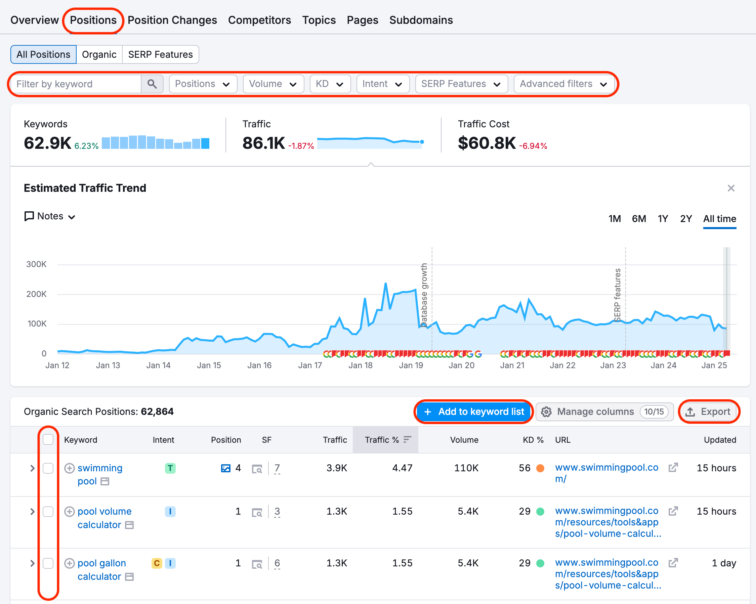Viewport: 756px width, 604px height.
Task: Click the Export upload icon
Action: pos(690,412)
